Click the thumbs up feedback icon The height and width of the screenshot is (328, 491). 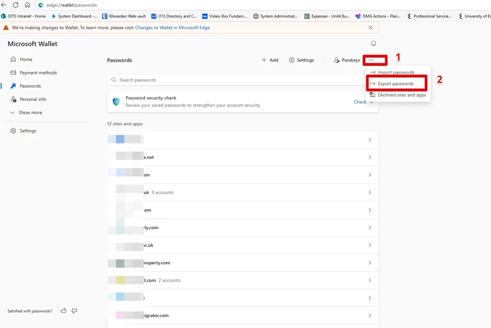pyautogui.click(x=64, y=311)
